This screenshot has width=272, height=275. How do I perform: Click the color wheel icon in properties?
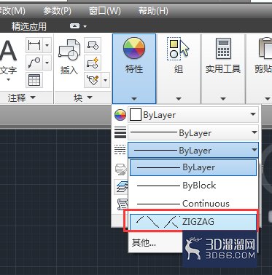pyautogui.click(x=120, y=115)
